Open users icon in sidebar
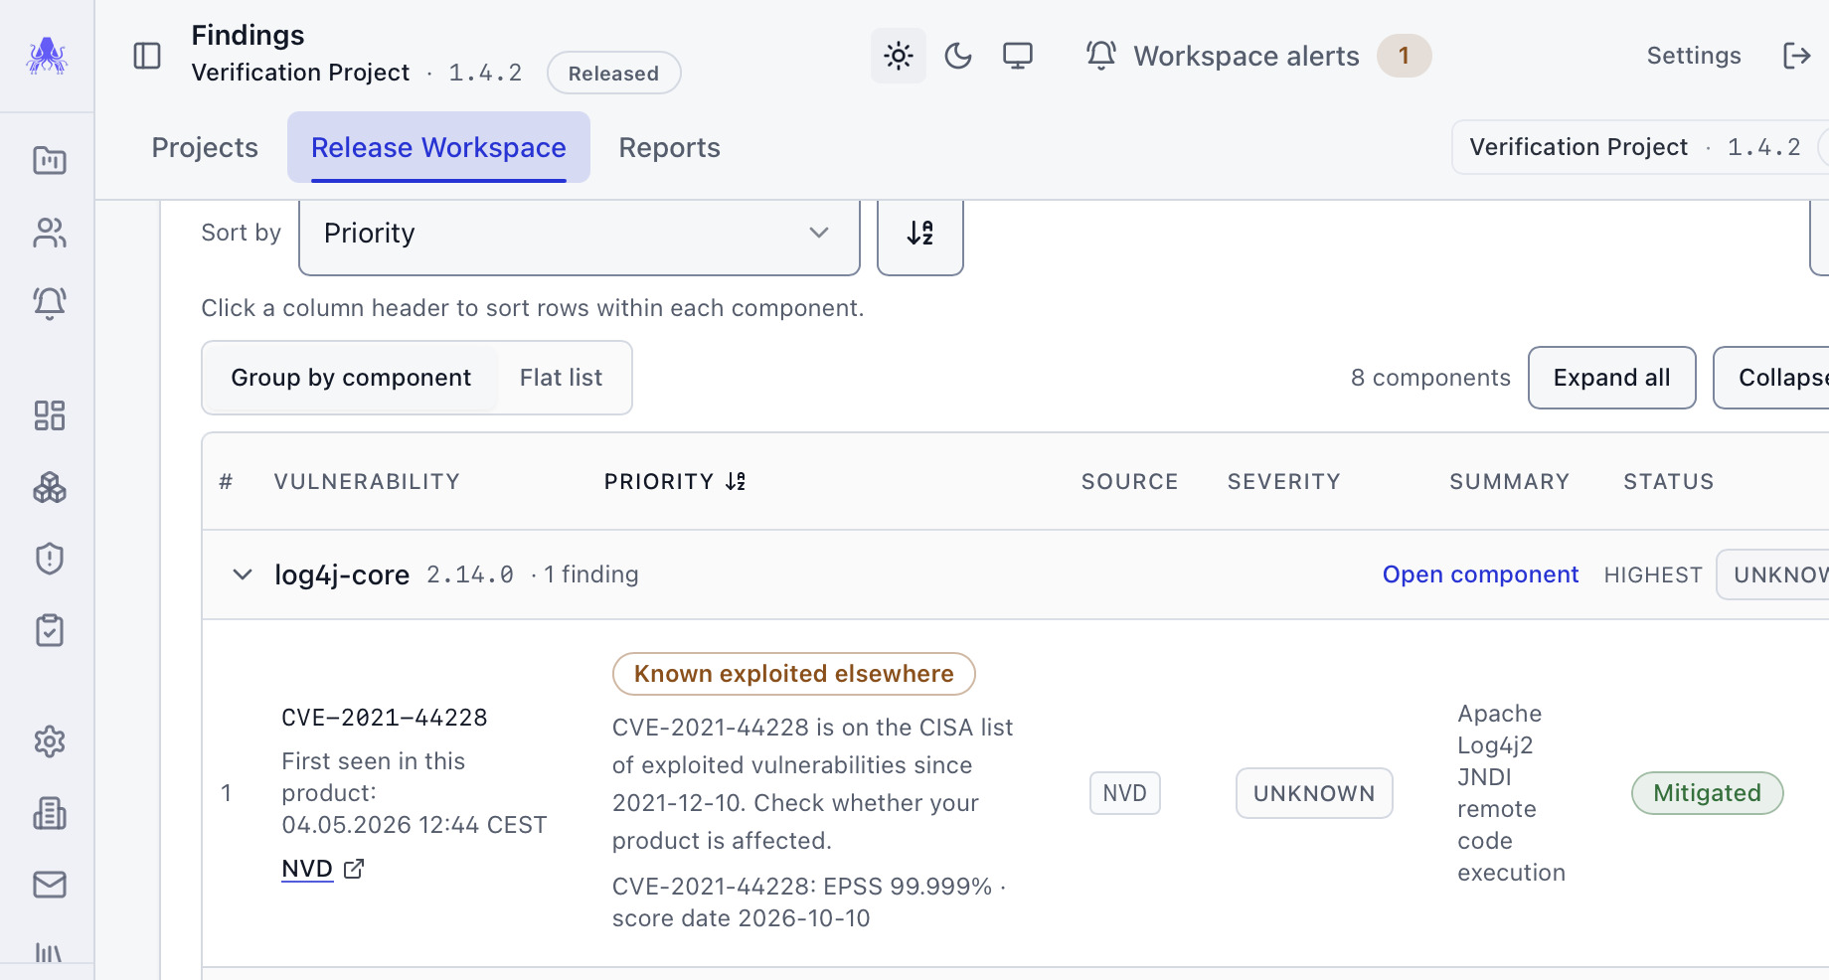This screenshot has width=1829, height=980. tap(50, 233)
